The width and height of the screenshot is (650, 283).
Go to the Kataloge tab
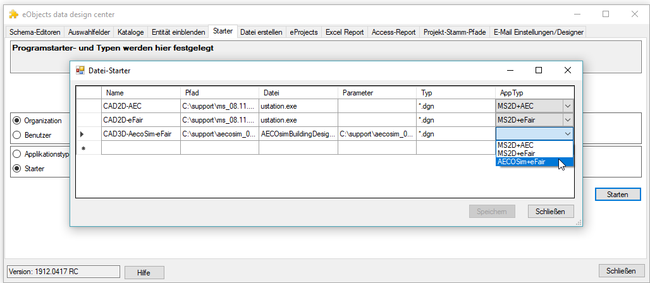(131, 32)
